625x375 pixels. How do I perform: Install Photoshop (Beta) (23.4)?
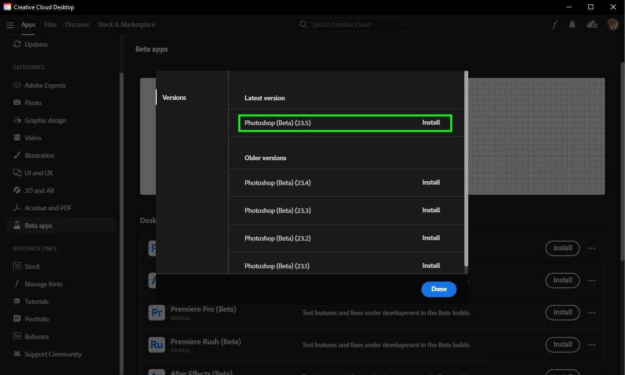[431, 183]
